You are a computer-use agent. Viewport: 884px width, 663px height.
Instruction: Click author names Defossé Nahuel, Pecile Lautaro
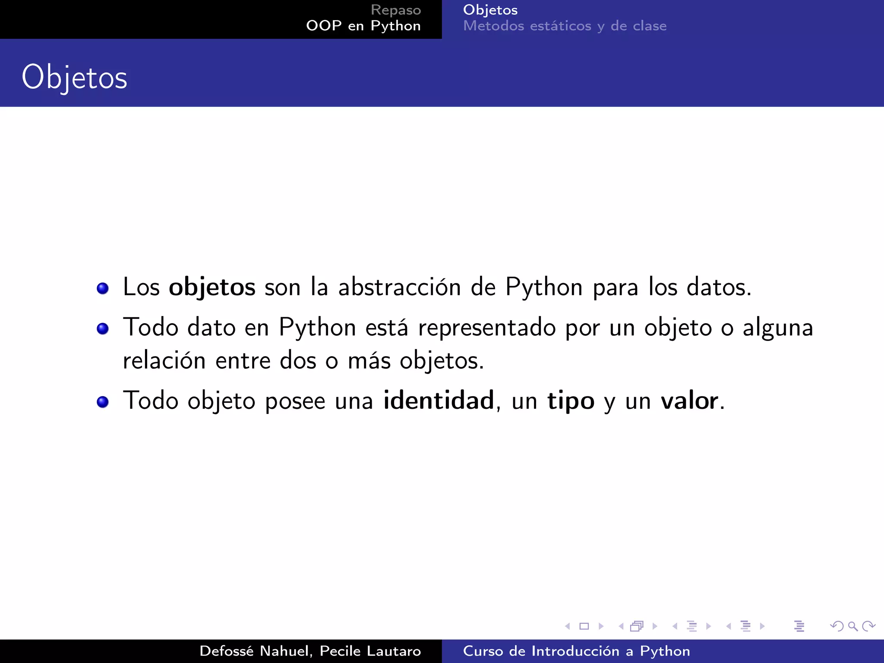point(310,651)
